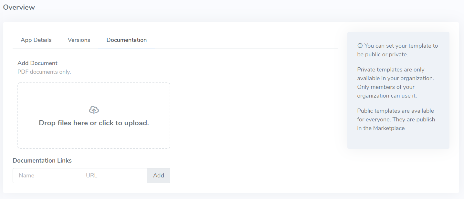
Task: Click the Overview page heading
Action: (x=19, y=7)
